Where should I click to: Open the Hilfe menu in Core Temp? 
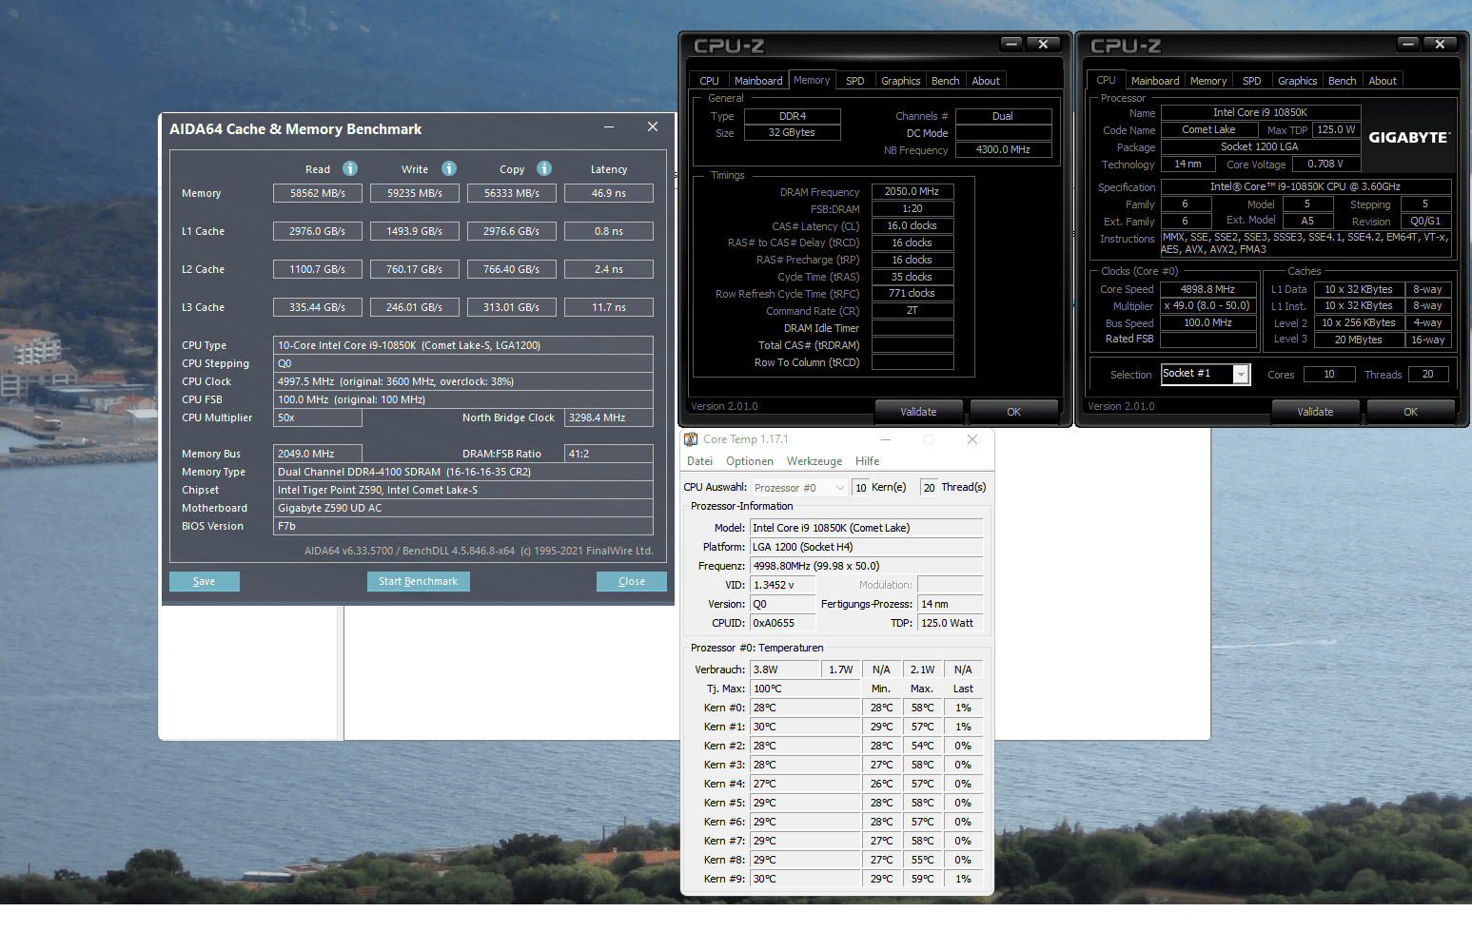click(x=867, y=461)
